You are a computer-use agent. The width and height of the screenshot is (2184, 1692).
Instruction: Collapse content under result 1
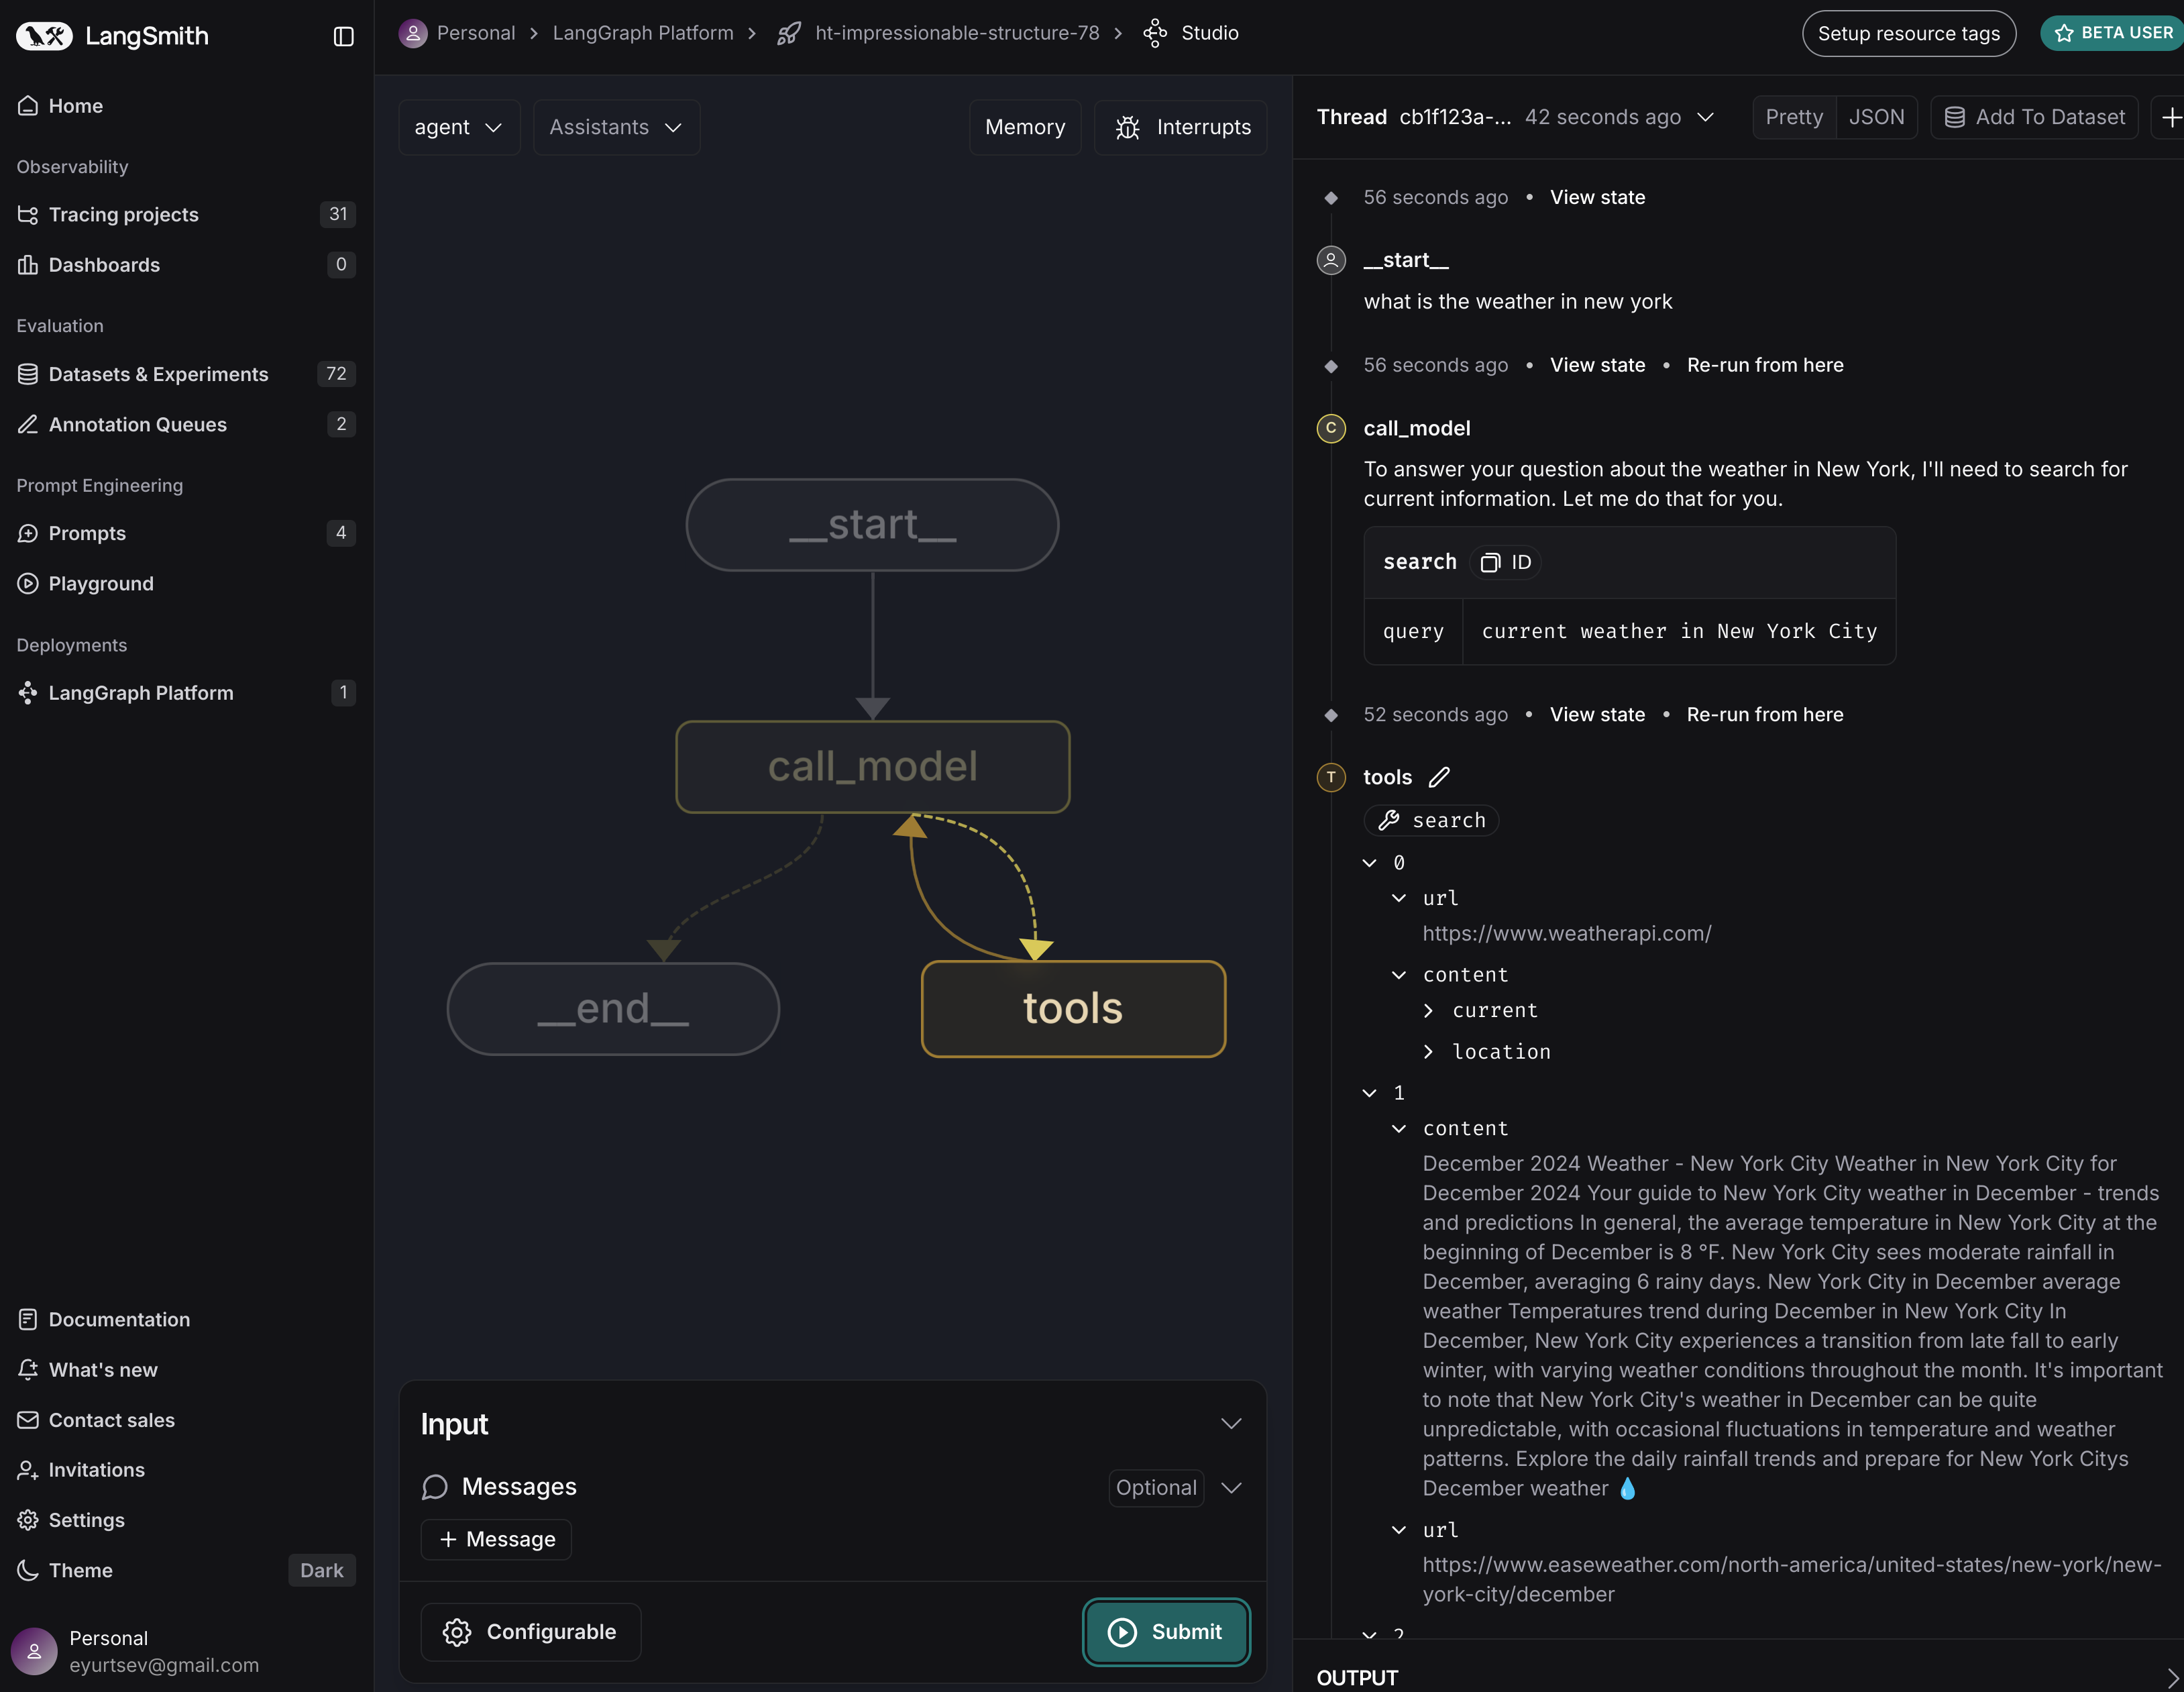coord(1399,1128)
